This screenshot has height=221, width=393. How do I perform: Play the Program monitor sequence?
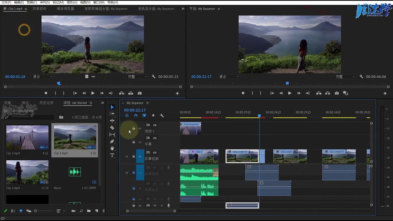click(x=290, y=93)
